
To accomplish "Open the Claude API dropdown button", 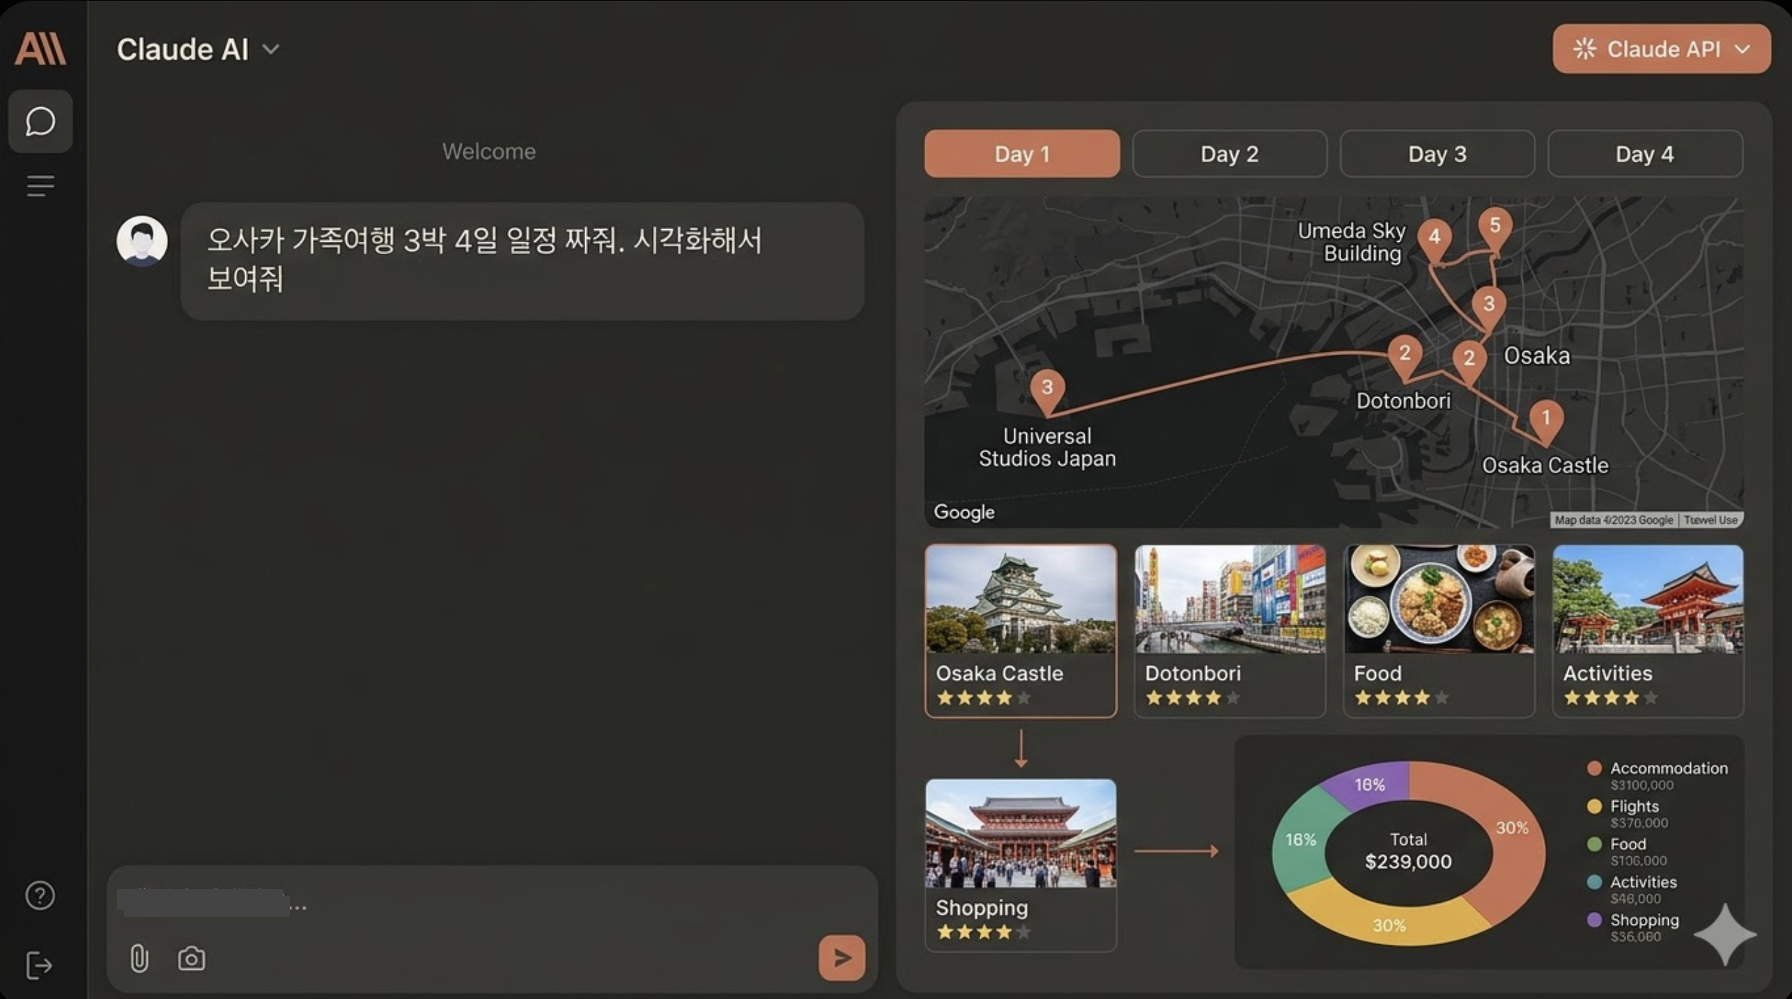I will pyautogui.click(x=1661, y=49).
